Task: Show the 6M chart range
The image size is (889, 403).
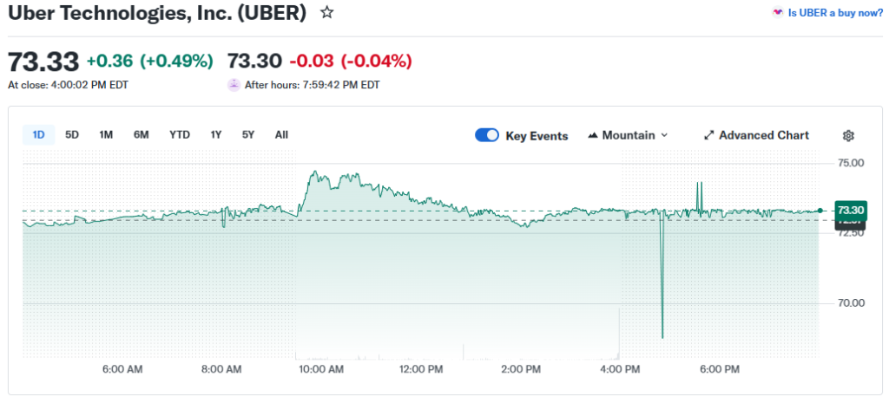Action: [x=141, y=134]
